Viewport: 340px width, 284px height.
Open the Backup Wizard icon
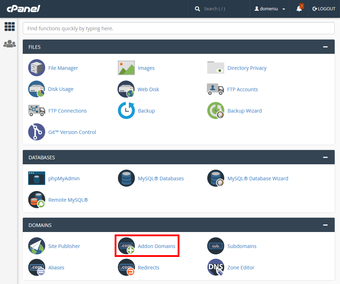(x=215, y=110)
